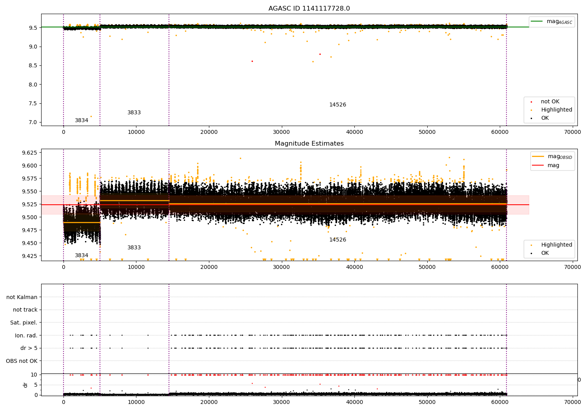Click the 'Ion. rad.' axis label
588x411 pixels.
(x=26, y=335)
